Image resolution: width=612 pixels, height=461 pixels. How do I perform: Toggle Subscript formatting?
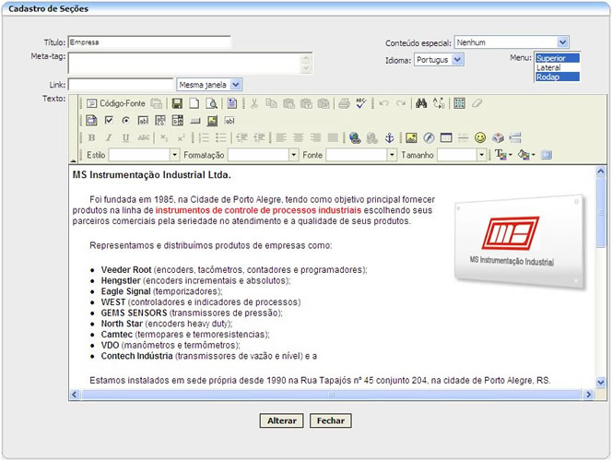164,137
